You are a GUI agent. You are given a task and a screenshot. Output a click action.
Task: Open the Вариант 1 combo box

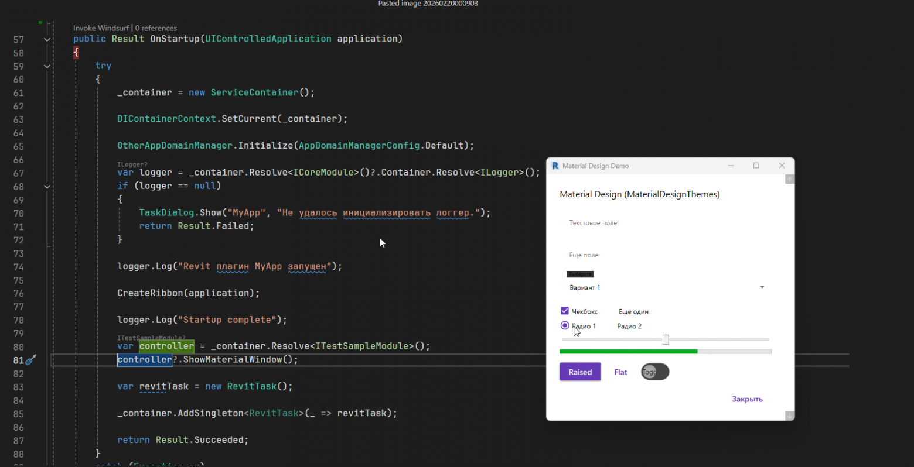pos(667,287)
